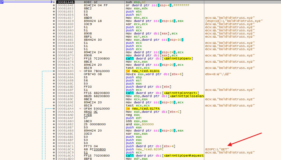Select the instruction push ebp
This screenshot has height=160, width=281.
(x=134, y=77)
